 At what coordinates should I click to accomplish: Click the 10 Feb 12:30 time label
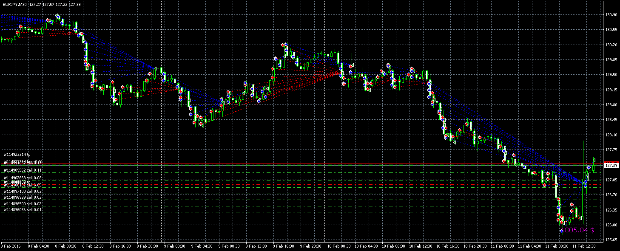click(x=421, y=246)
